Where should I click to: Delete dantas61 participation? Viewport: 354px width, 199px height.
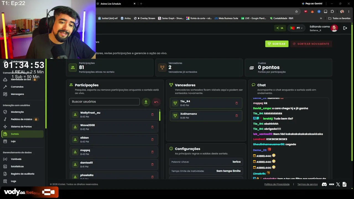152,164
